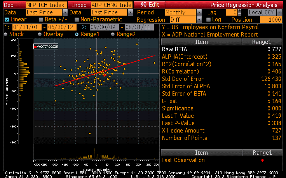This screenshot has width=286, height=178.
Task: Click range 2 start date 09/30/09
Action: coord(104,27)
